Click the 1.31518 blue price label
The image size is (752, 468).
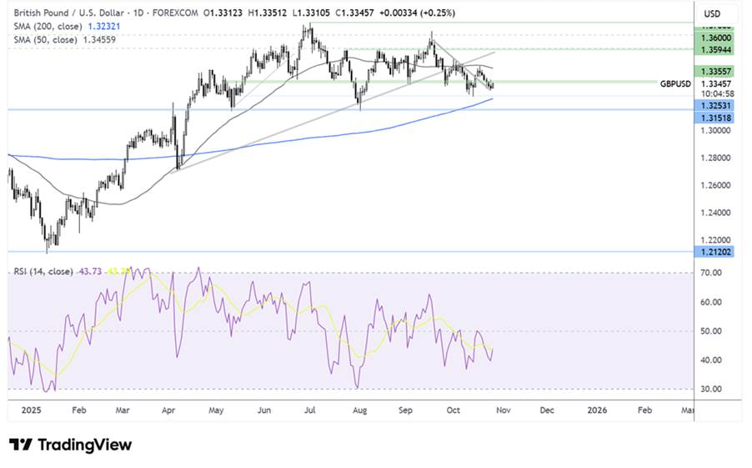715,118
